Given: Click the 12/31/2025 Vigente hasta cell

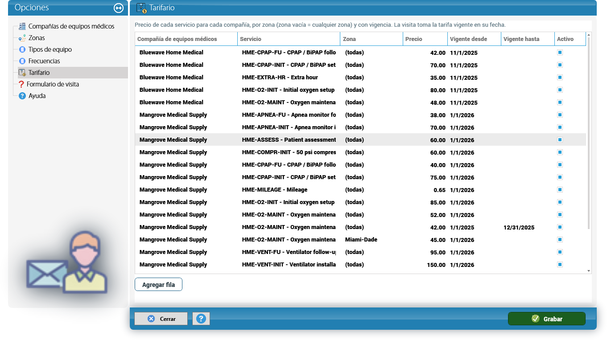Looking at the screenshot, I should pyautogui.click(x=528, y=227).
